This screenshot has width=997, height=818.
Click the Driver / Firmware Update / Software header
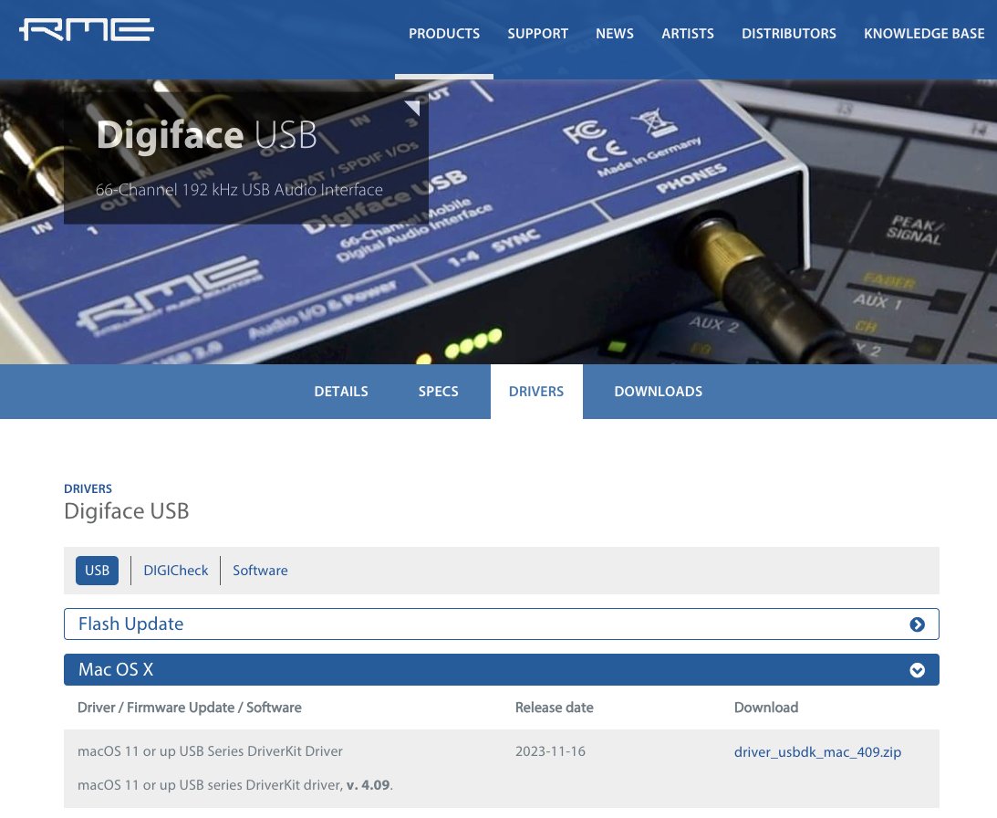tap(190, 708)
